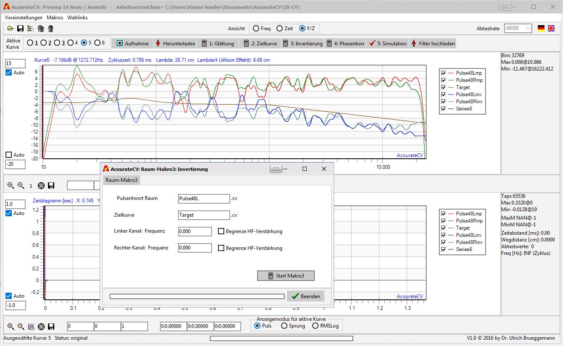The height and width of the screenshot is (346, 563).
Task: Open the Voreinstellungen menu
Action: 24,18
